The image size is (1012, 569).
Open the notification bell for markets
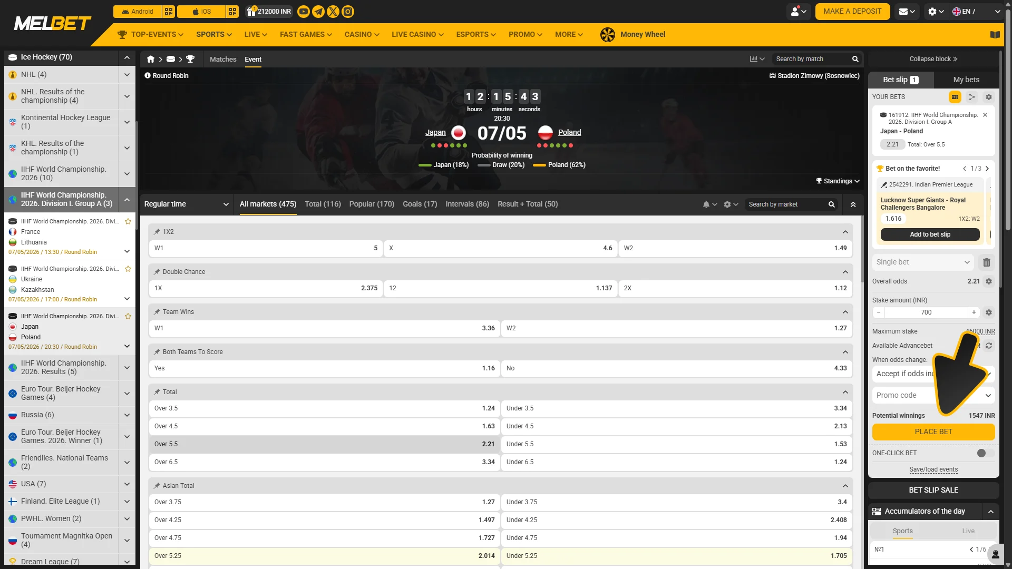coord(709,204)
